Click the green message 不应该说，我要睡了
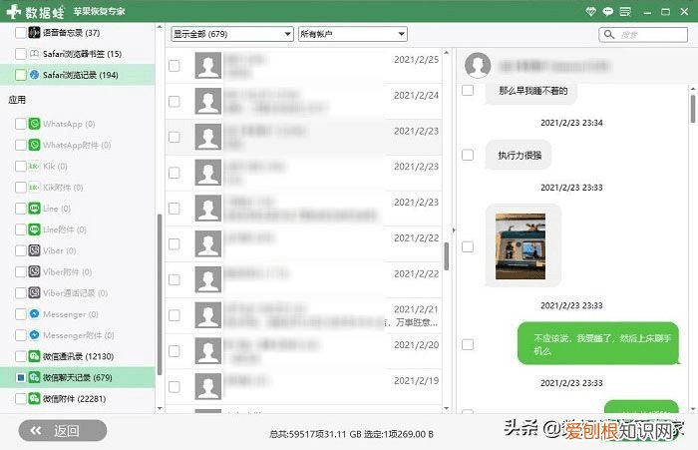Image resolution: width=698 pixels, height=450 pixels. click(598, 343)
